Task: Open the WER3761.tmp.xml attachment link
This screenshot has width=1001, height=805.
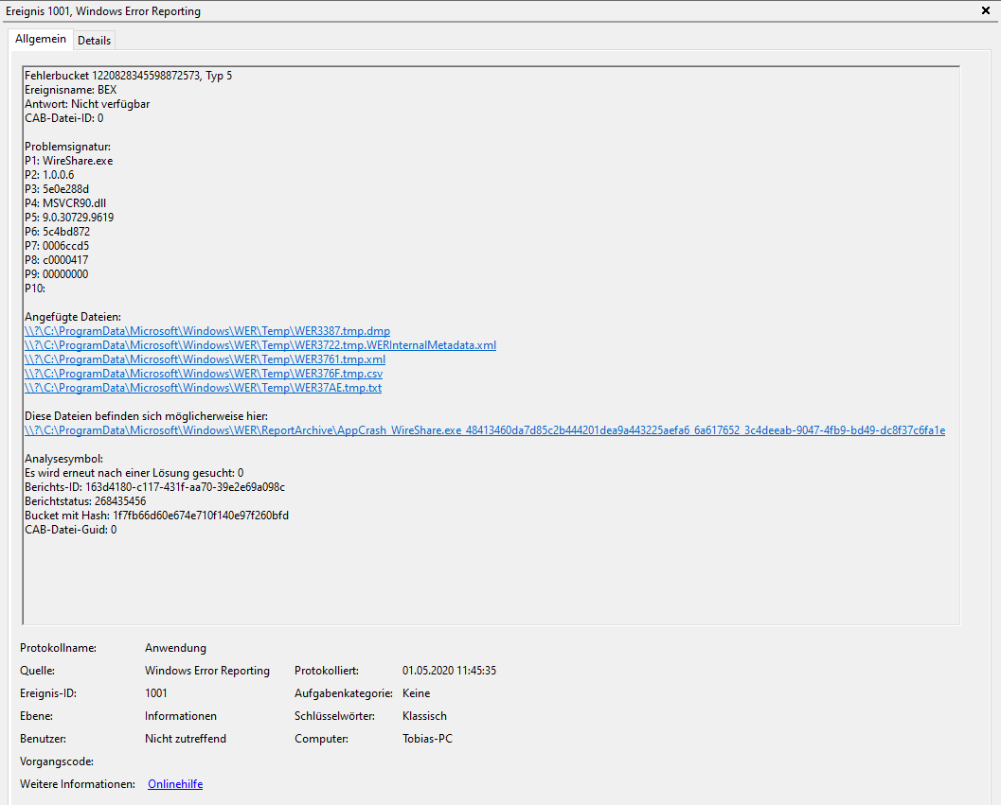Action: [205, 359]
